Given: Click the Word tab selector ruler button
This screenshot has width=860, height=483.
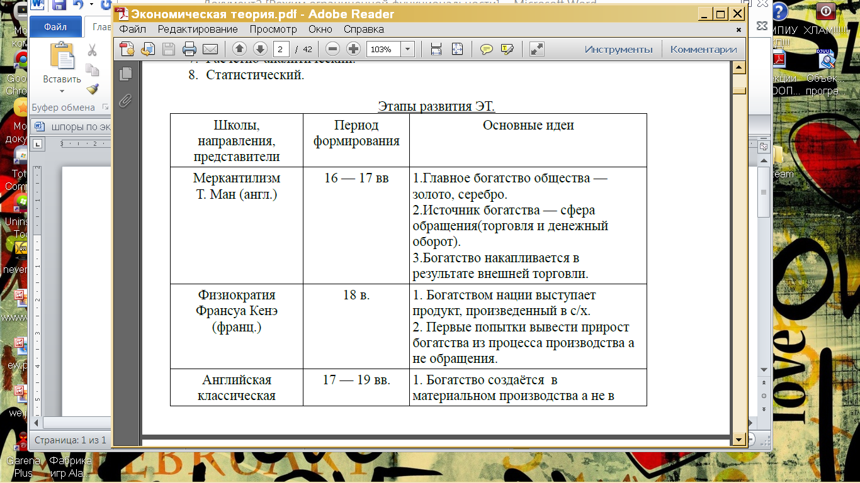Looking at the screenshot, I should 37,144.
